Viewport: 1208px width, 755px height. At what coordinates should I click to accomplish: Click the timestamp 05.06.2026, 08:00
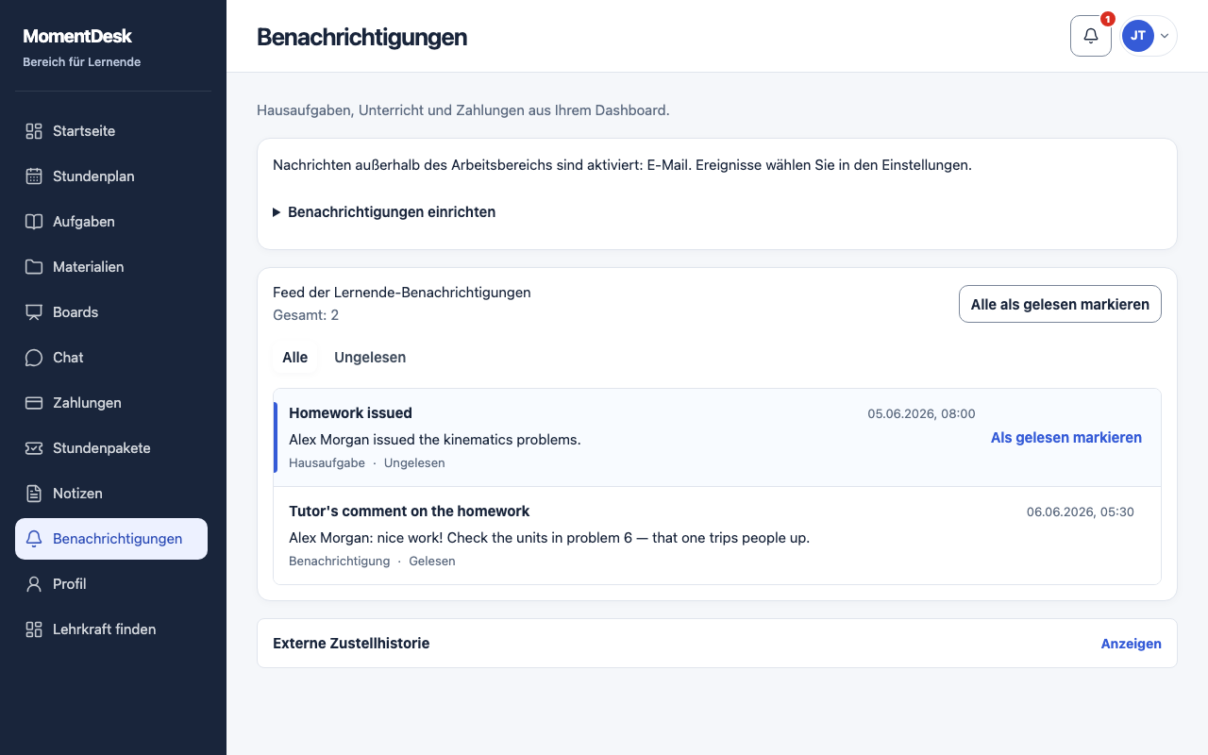point(921,413)
